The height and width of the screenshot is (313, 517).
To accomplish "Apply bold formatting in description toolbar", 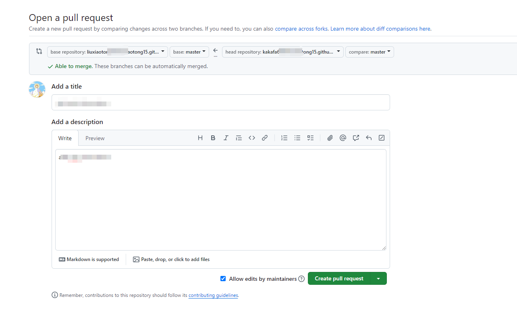I will coord(213,138).
